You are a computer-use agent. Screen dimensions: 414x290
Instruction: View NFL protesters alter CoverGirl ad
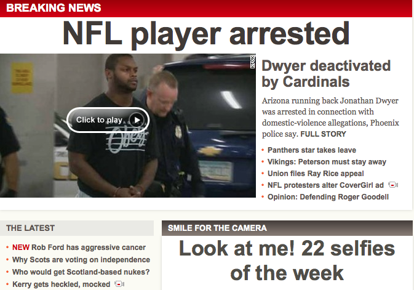point(325,185)
